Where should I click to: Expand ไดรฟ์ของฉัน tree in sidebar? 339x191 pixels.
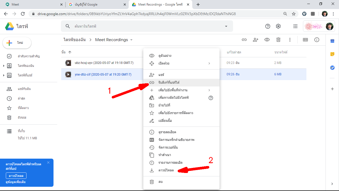point(3,66)
